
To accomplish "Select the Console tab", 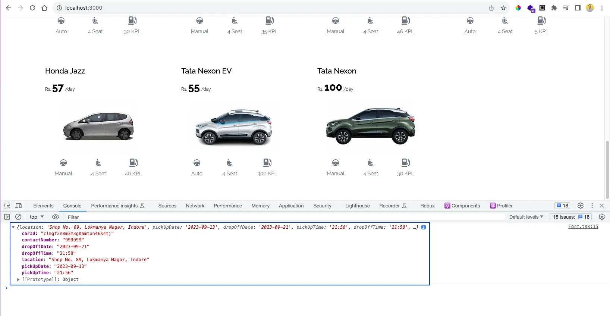I will [72, 206].
